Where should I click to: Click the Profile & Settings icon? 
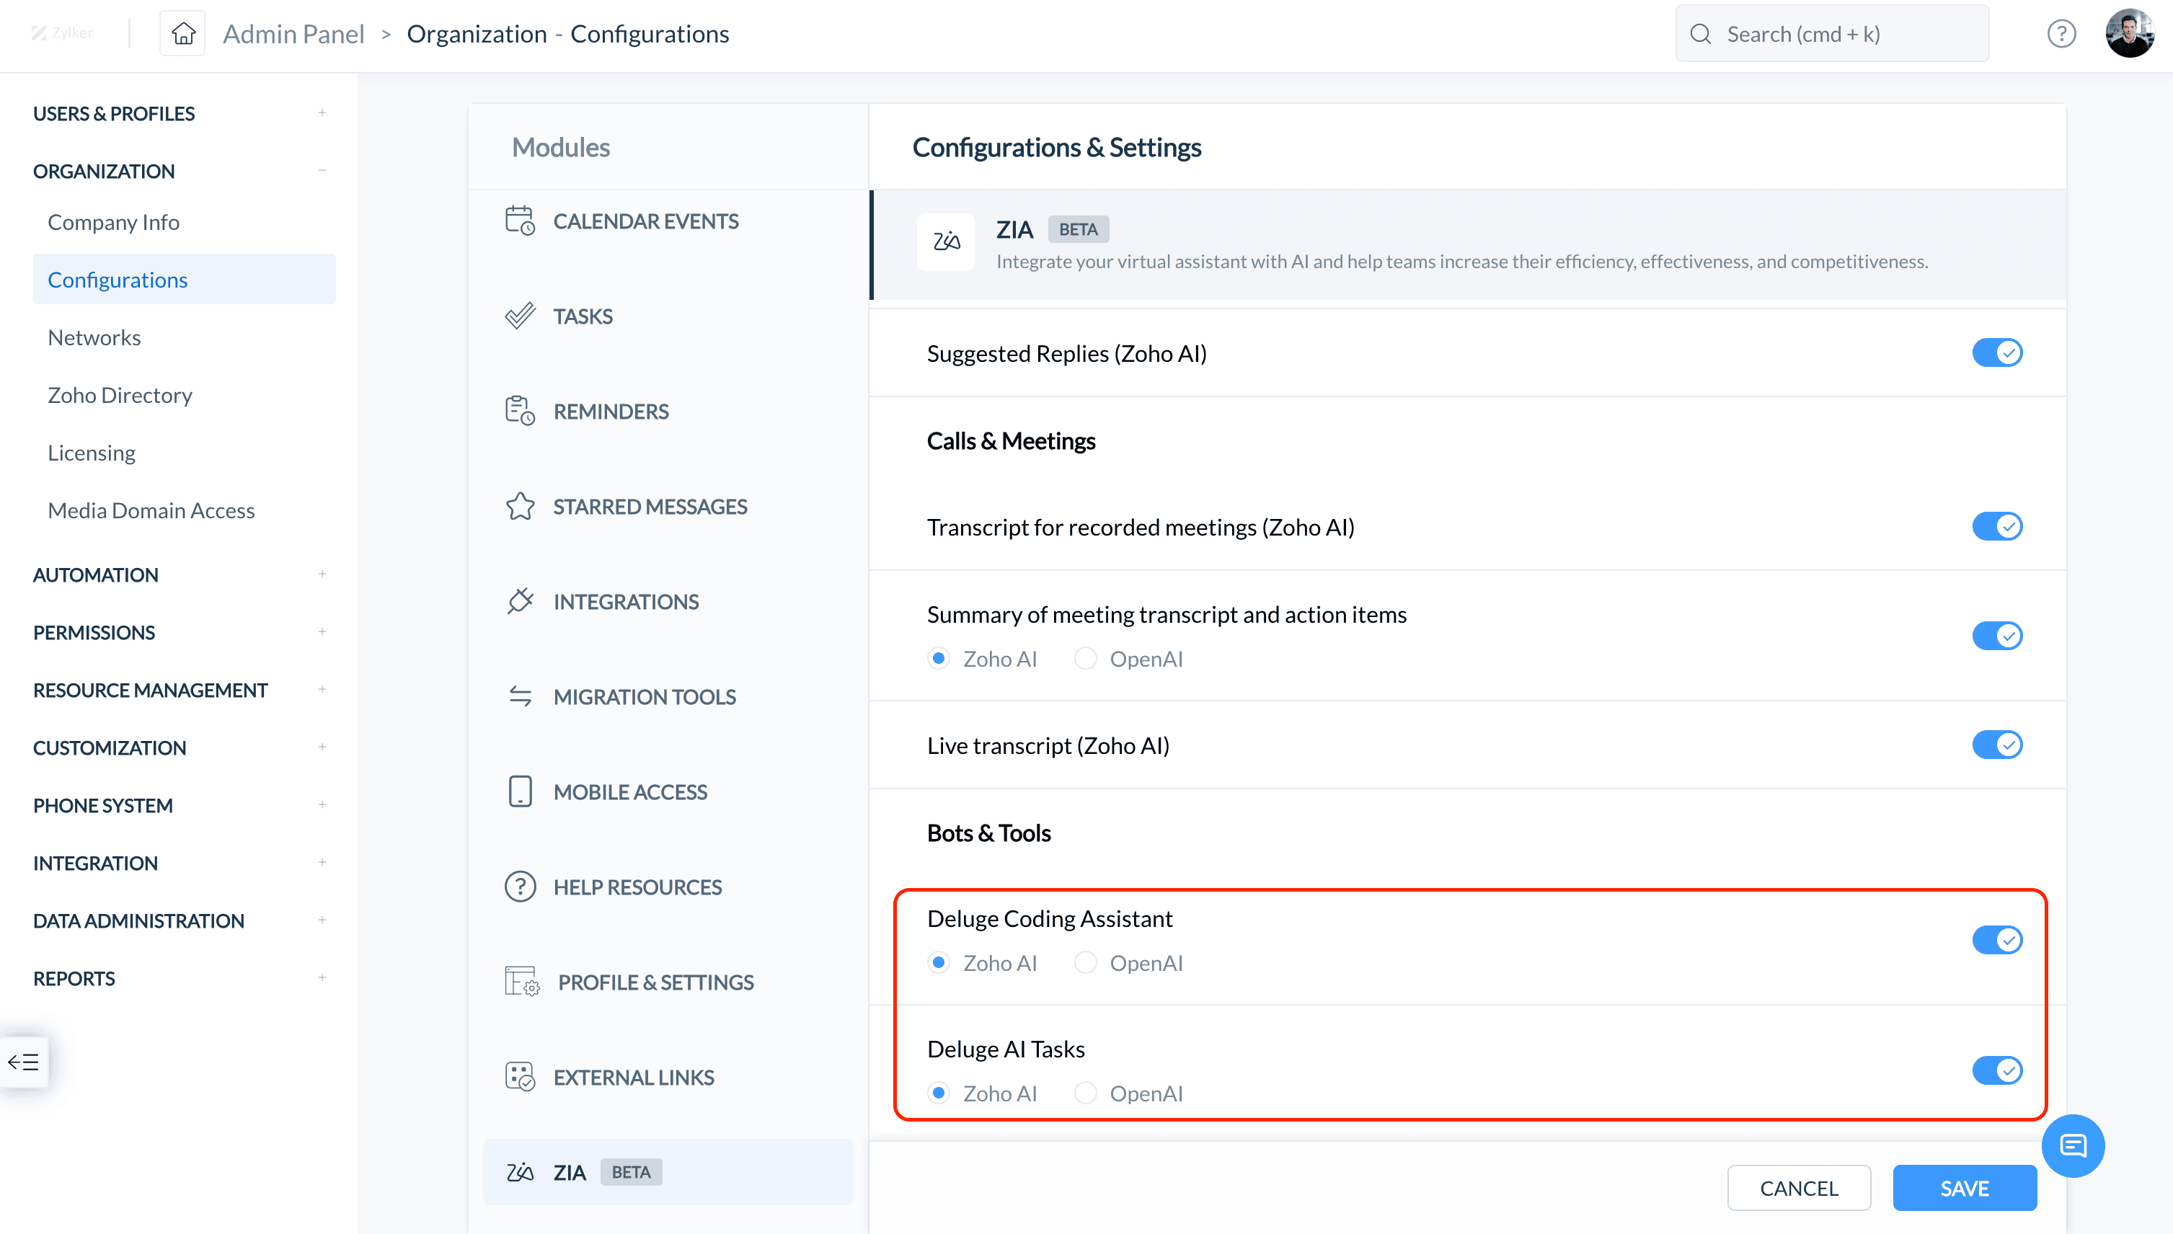click(x=522, y=982)
